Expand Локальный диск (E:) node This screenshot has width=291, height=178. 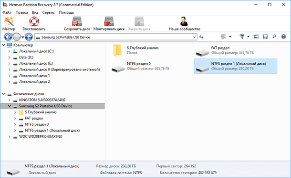[x=9, y=63]
